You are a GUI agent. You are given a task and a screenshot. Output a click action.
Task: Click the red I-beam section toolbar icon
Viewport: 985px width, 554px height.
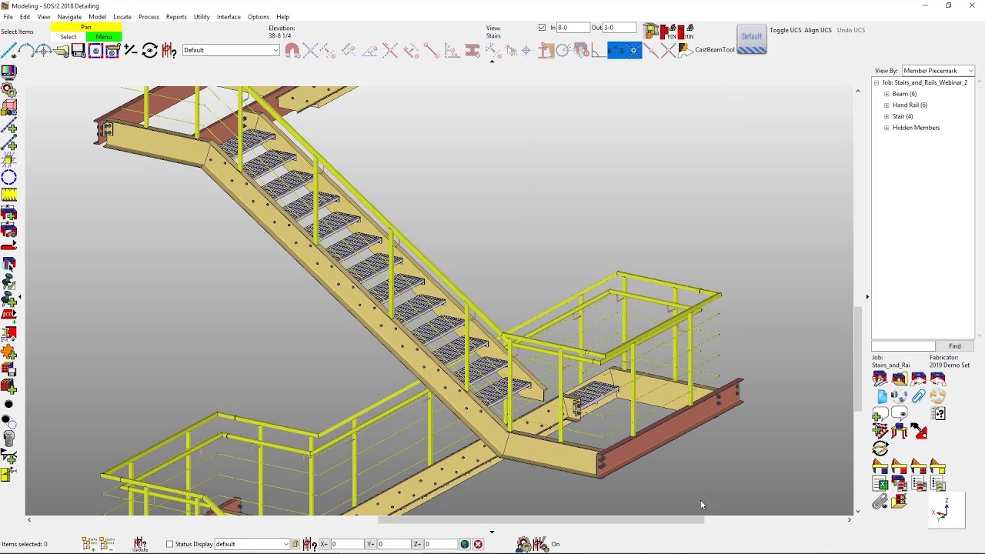[472, 51]
